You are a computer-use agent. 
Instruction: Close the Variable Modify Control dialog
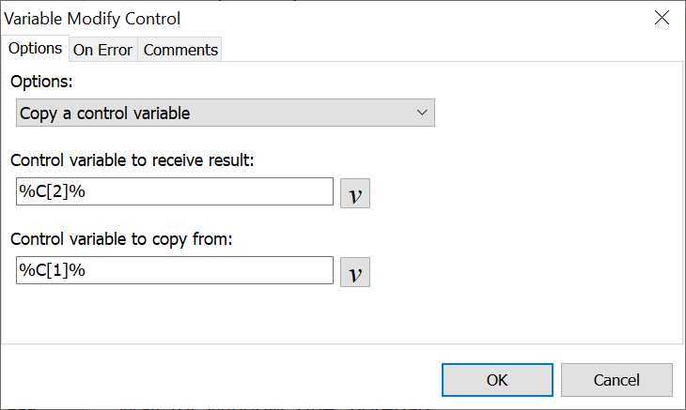click(662, 19)
